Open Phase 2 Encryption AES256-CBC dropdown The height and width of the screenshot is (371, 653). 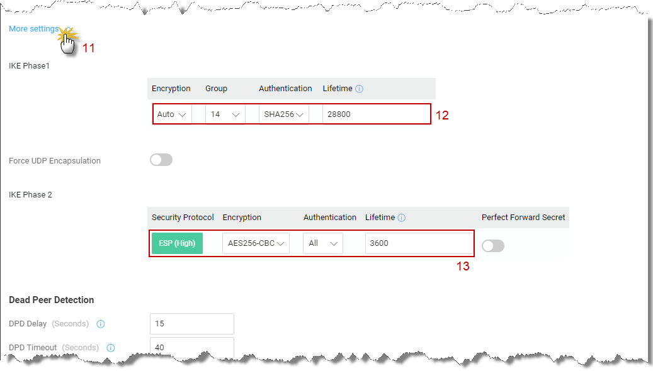256,243
